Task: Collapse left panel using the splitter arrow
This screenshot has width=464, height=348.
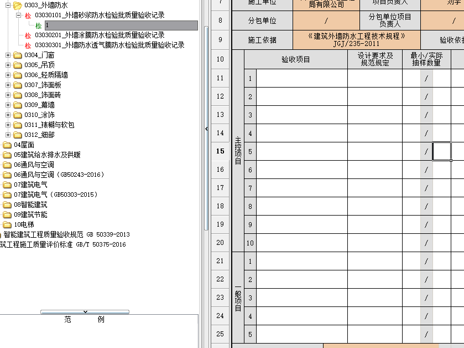Action: [206, 129]
